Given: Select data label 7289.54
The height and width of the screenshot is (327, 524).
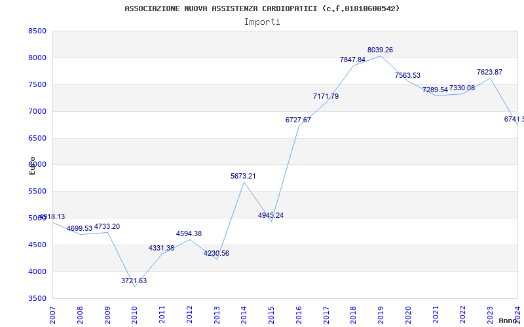Looking at the screenshot, I should (435, 90).
